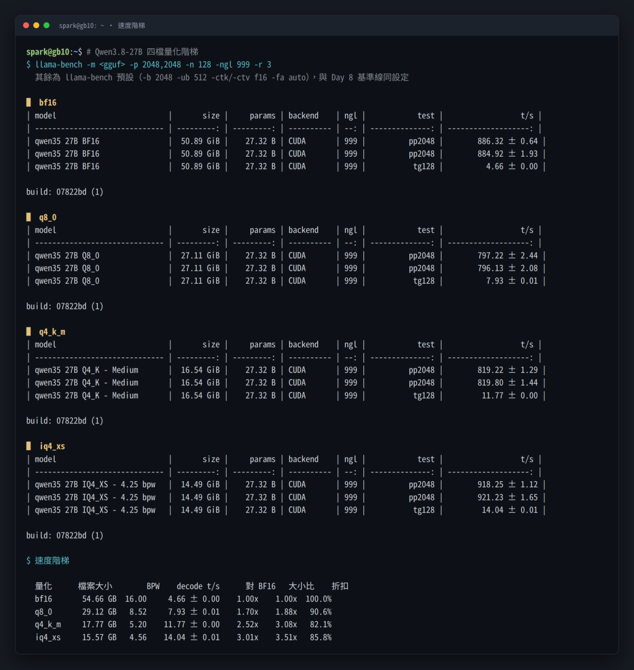Click the note line mentioning Day 8 基準線同設定
The image size is (634, 670).
tap(222, 77)
